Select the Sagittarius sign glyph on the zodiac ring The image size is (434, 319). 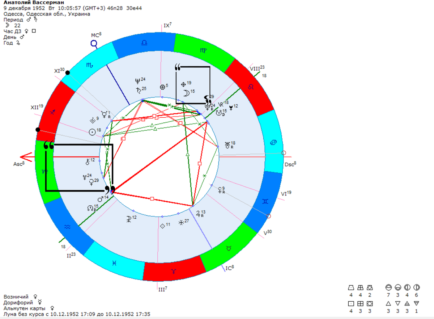52,113
